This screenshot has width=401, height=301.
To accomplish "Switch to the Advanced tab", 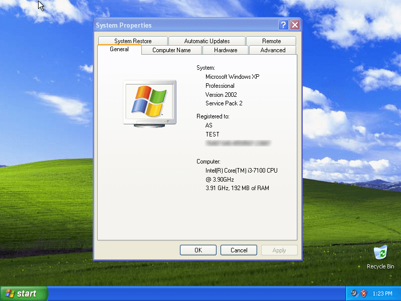I will click(x=273, y=50).
